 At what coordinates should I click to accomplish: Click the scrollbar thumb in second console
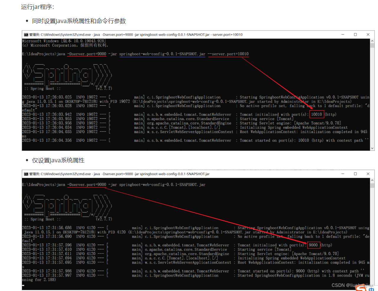point(372,185)
